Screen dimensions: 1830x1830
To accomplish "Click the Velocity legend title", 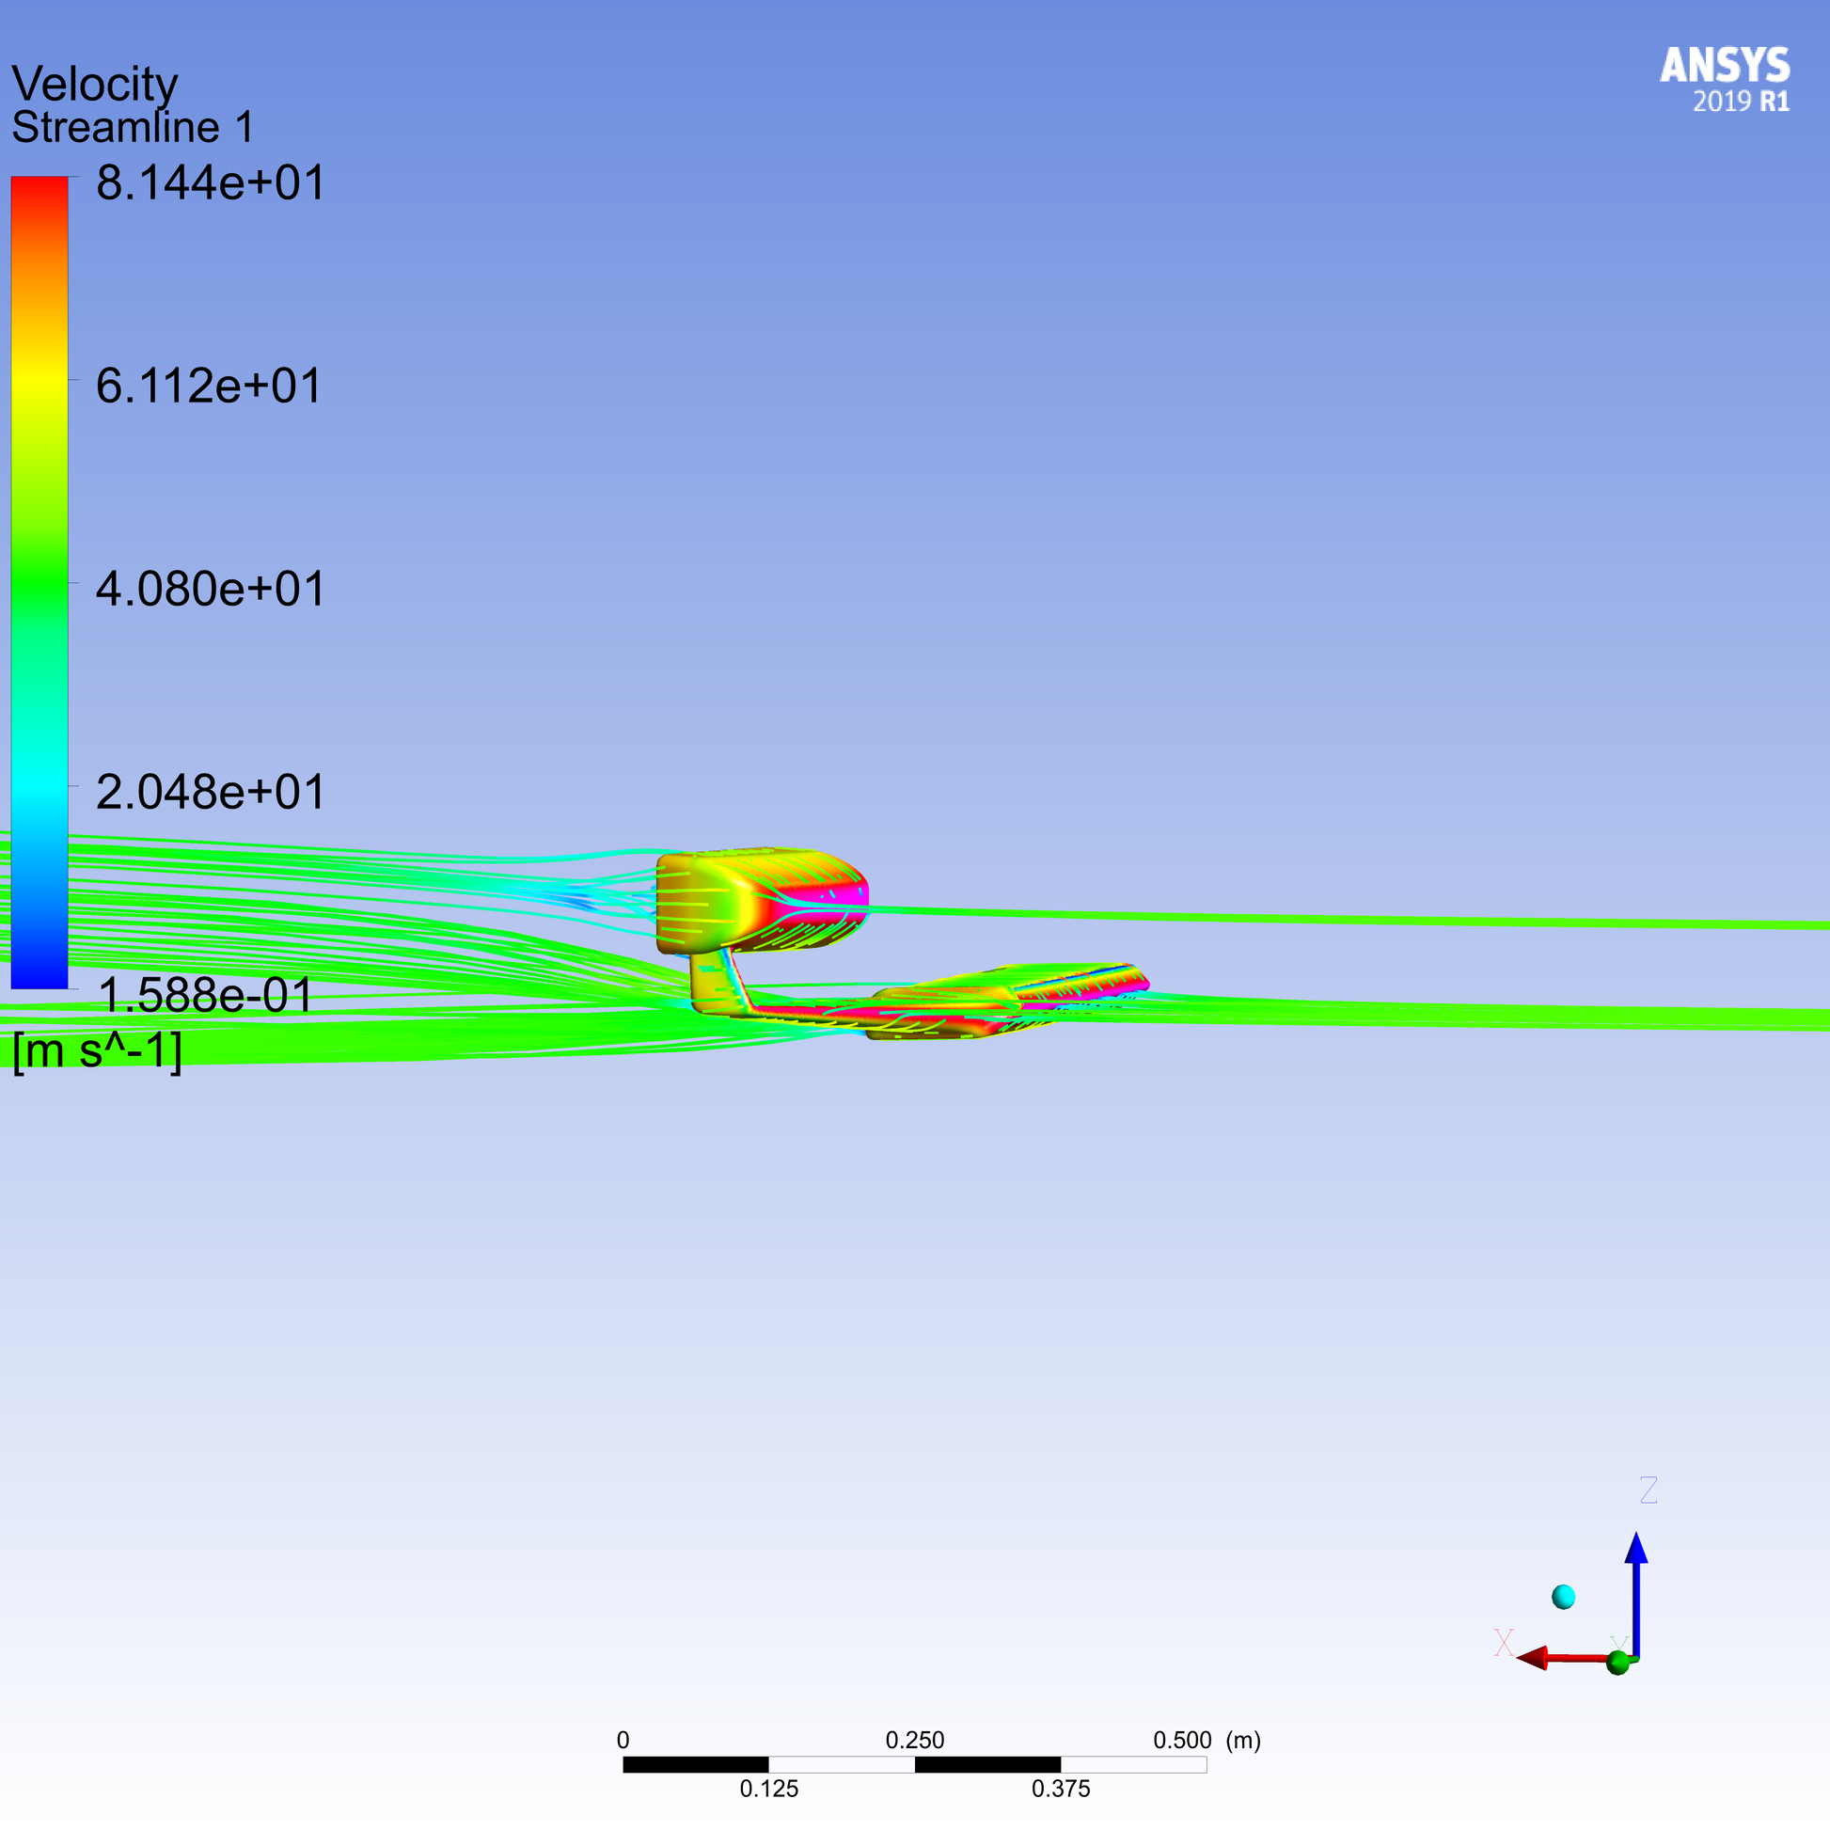I will [x=95, y=84].
